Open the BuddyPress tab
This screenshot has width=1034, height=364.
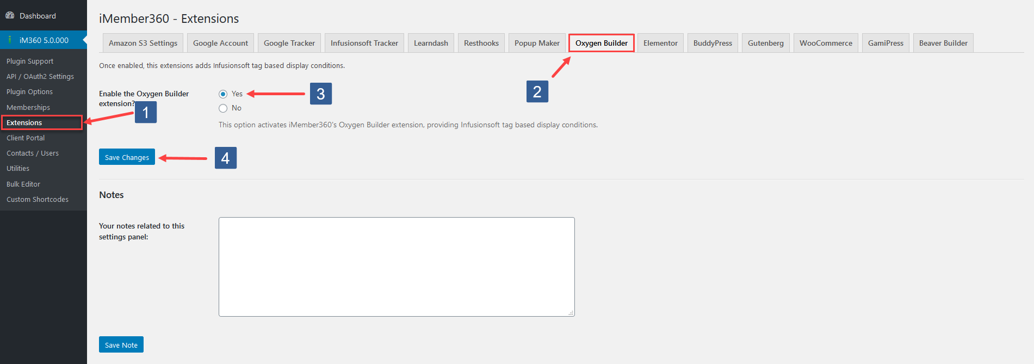(713, 43)
